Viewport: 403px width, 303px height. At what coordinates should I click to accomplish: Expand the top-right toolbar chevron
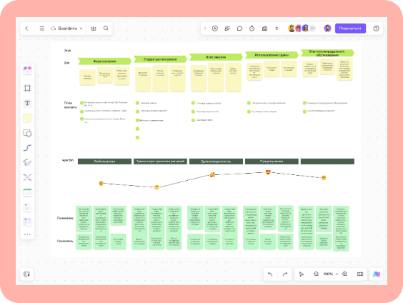205,29
